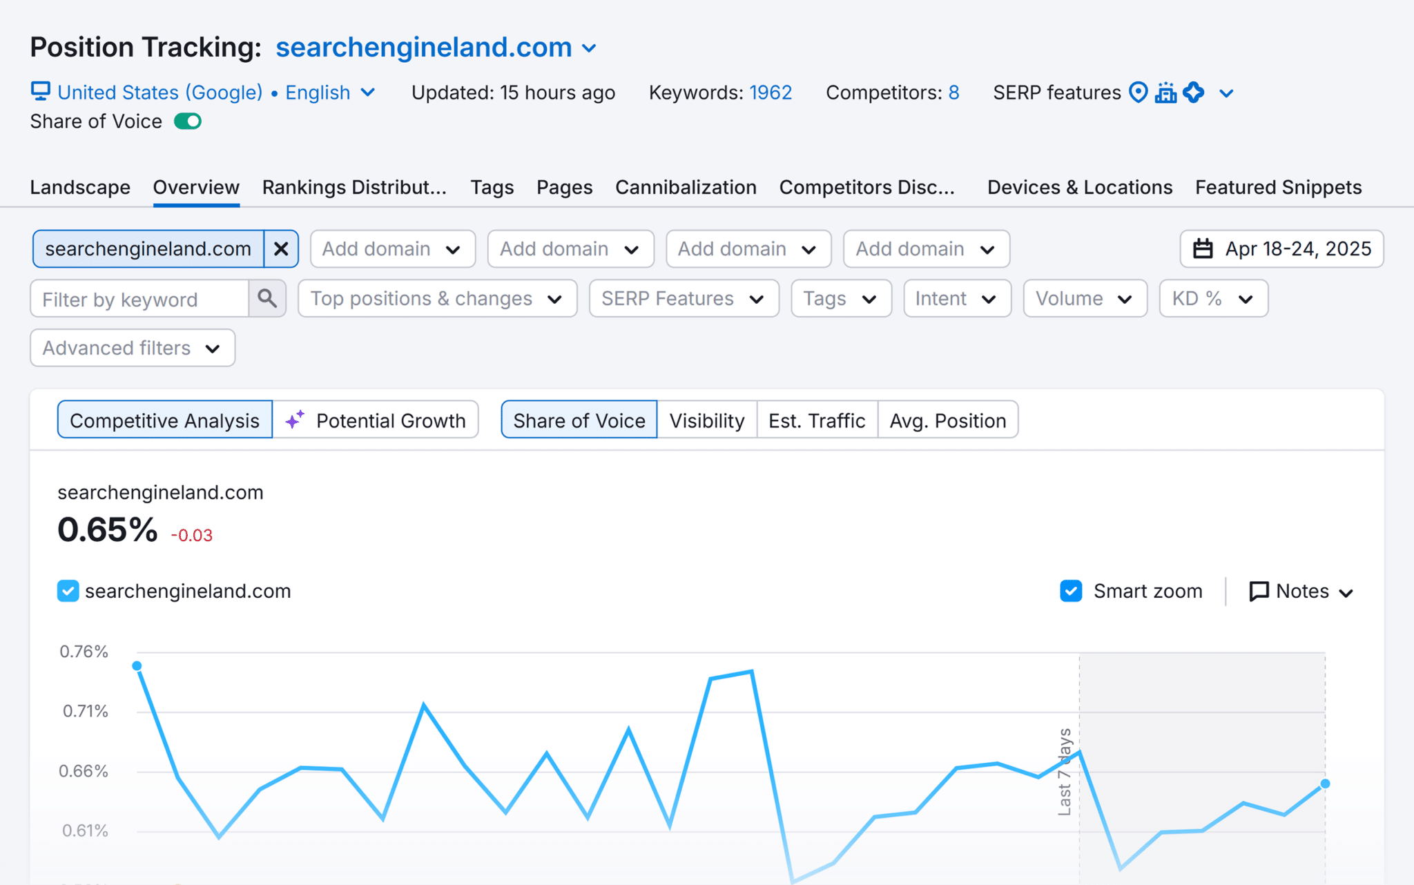
Task: Open the KD % filter dropdown
Action: pyautogui.click(x=1213, y=298)
